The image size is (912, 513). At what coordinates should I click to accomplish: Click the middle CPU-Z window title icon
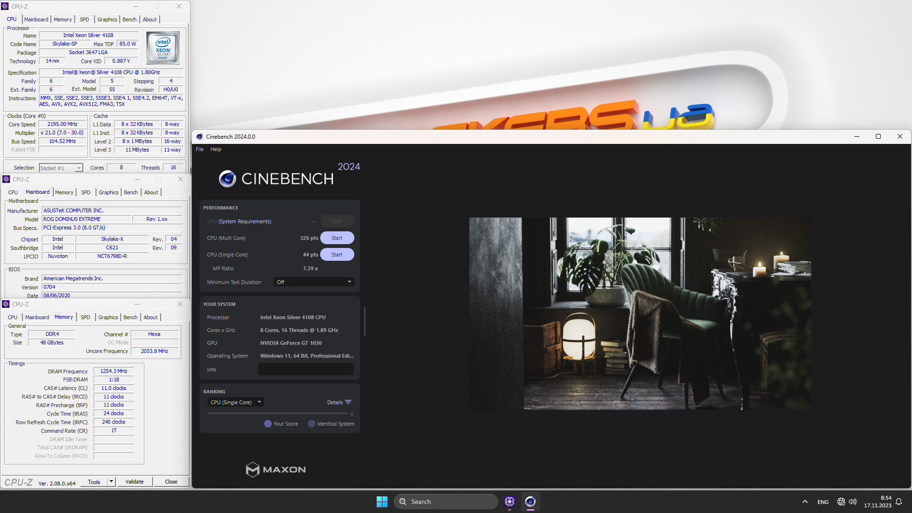6,179
